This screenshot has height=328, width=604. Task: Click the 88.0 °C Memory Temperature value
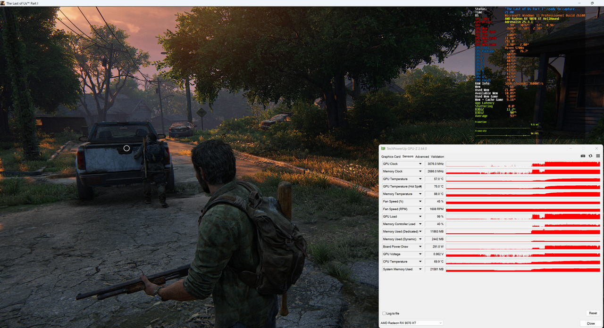click(x=435, y=194)
